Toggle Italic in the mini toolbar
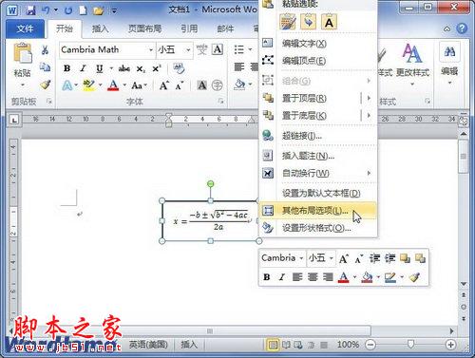Screen dimensions: 475x358 (281, 277)
